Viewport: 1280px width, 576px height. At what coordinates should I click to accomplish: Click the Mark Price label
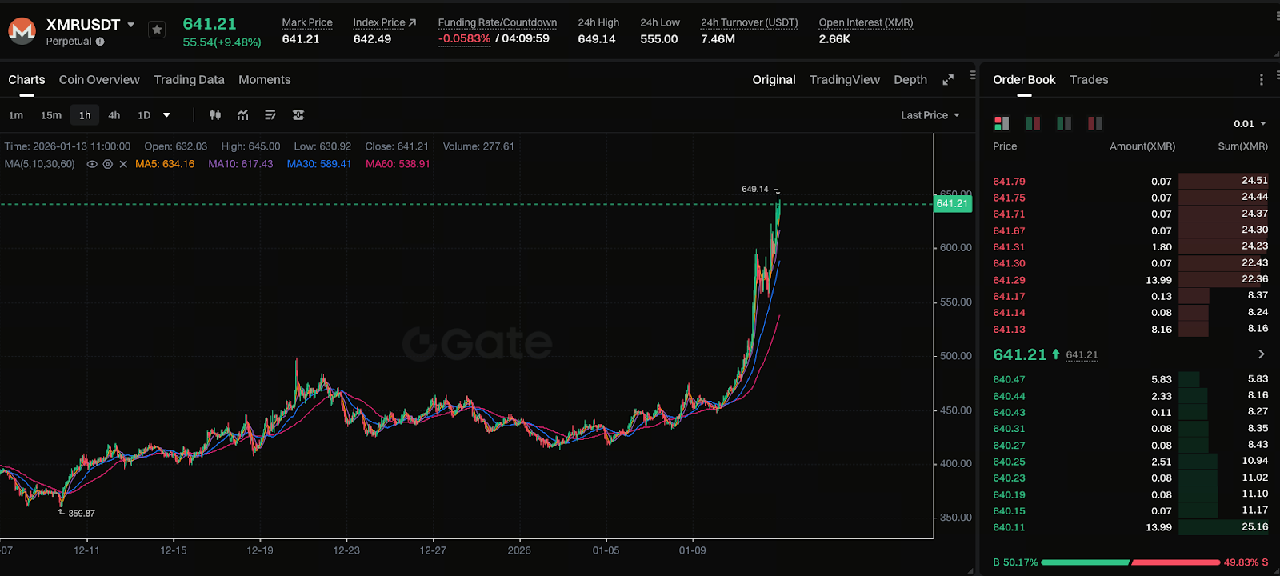(307, 23)
